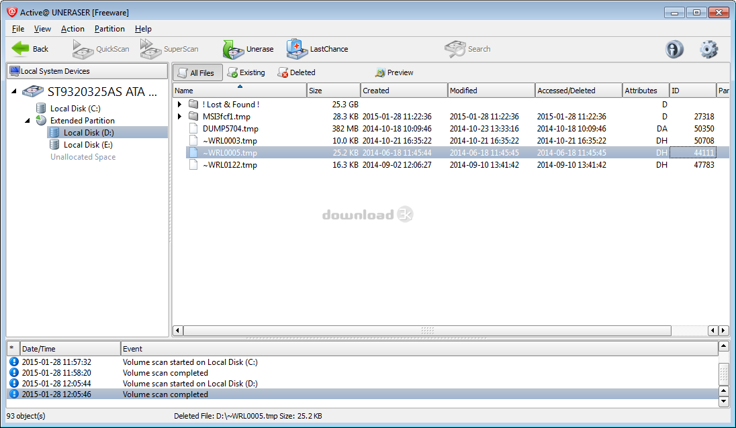Click the Local System Devices header
736x428 pixels.
pyautogui.click(x=87, y=71)
